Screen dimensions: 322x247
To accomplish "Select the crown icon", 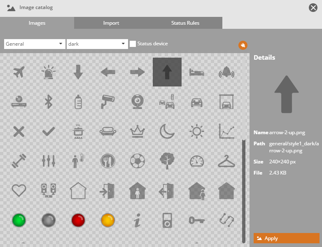I will [137, 131].
